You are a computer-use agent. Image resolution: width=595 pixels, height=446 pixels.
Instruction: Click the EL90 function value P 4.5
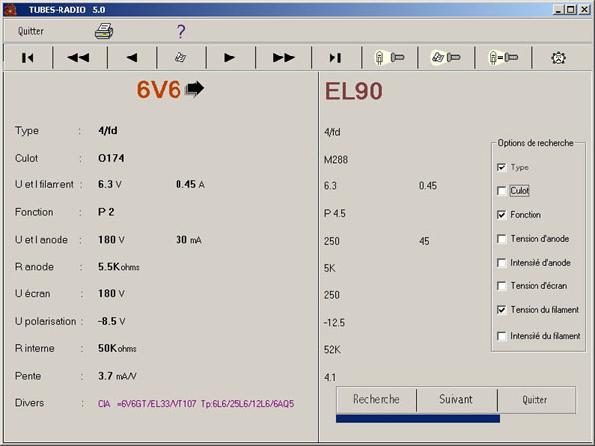click(335, 213)
